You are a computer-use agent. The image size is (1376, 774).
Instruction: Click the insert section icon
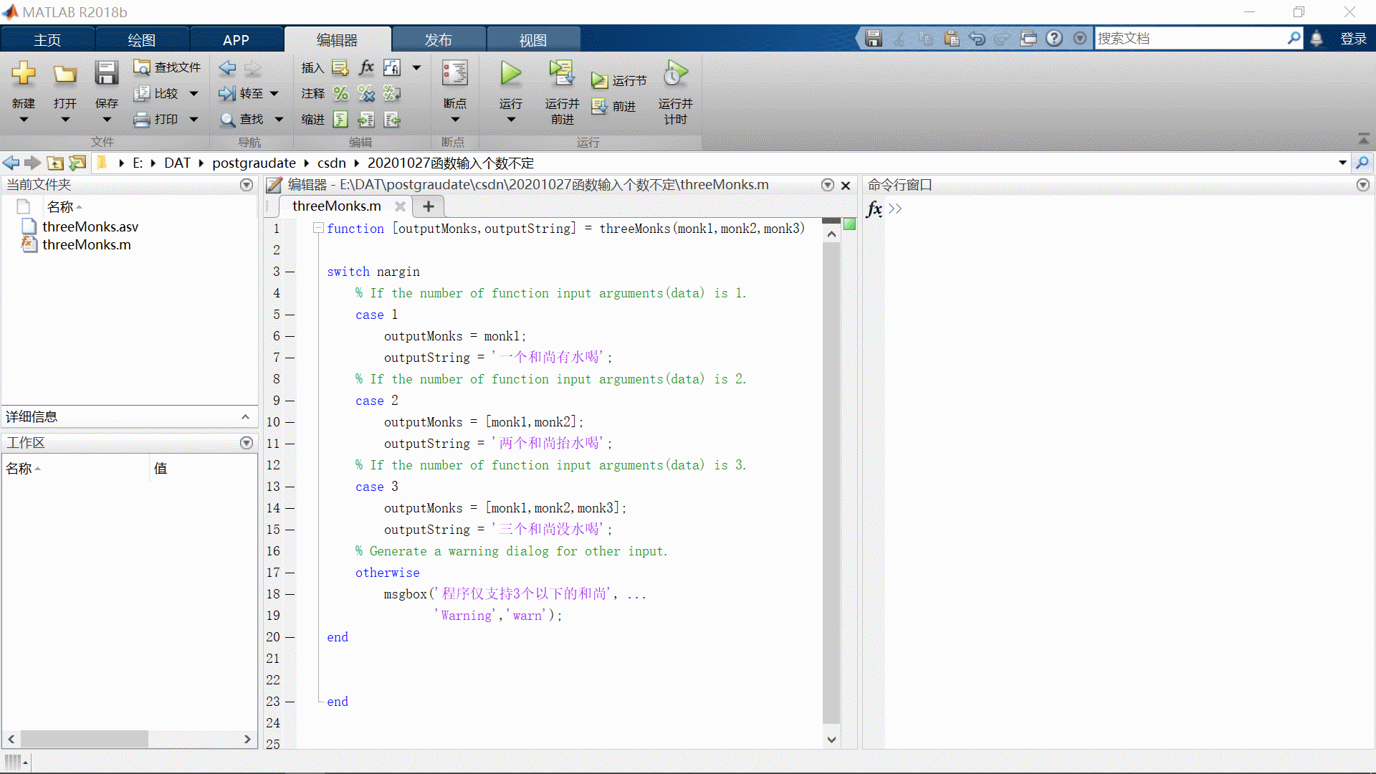pos(340,67)
